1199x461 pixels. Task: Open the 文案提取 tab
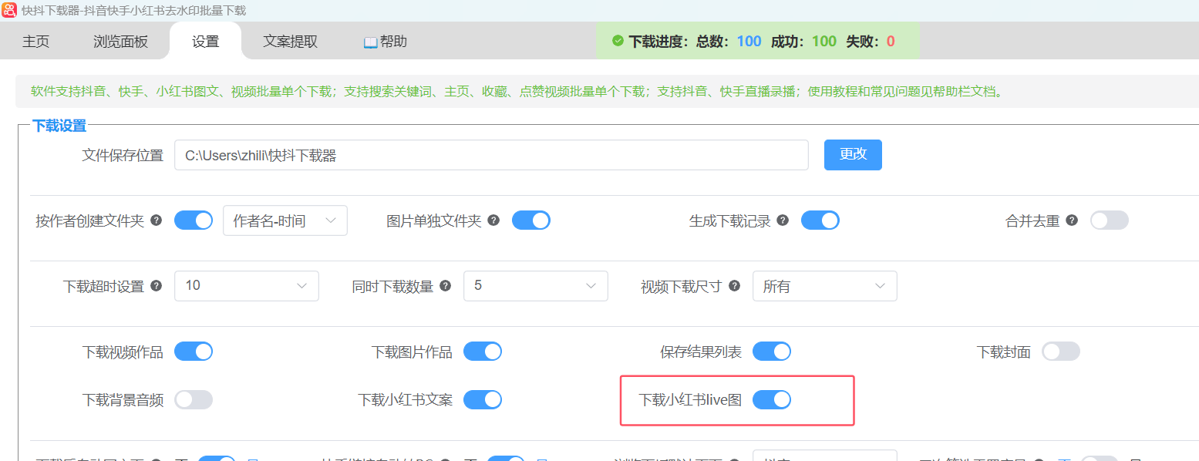(x=290, y=42)
